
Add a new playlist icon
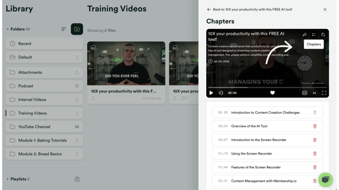coord(77,179)
